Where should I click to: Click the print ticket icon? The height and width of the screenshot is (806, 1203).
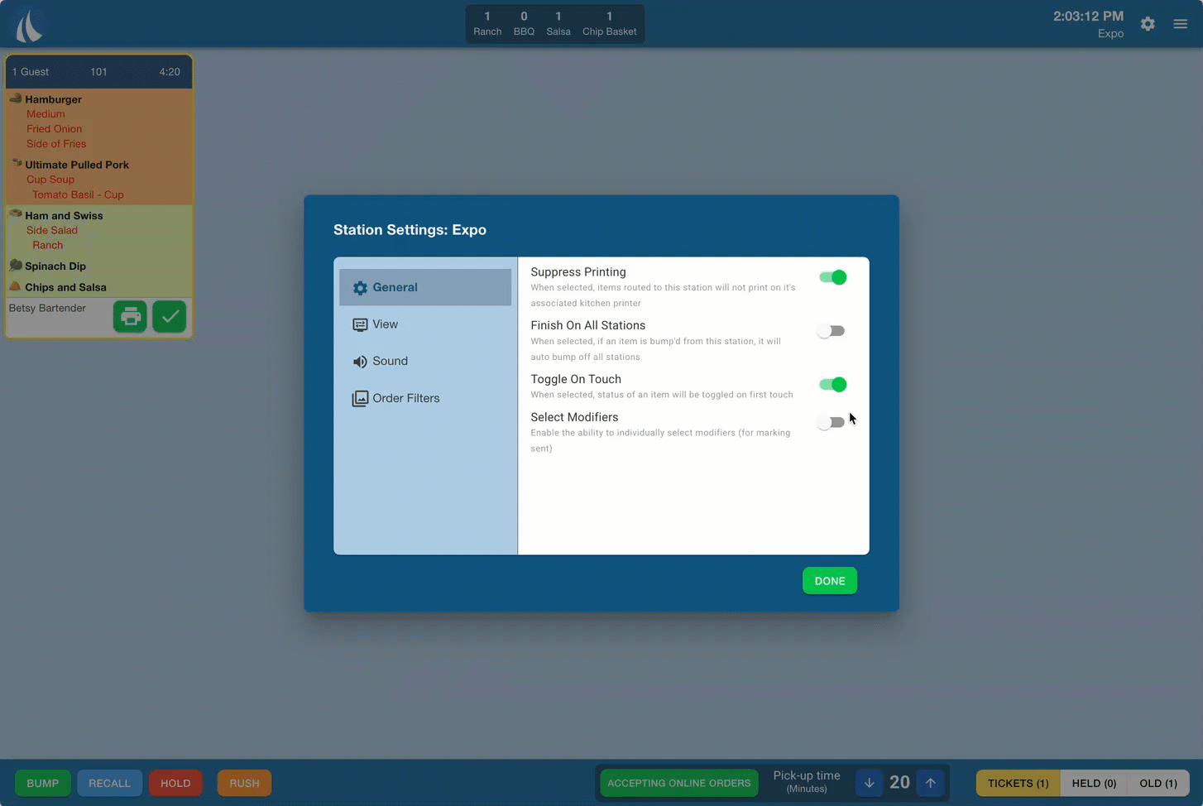130,317
